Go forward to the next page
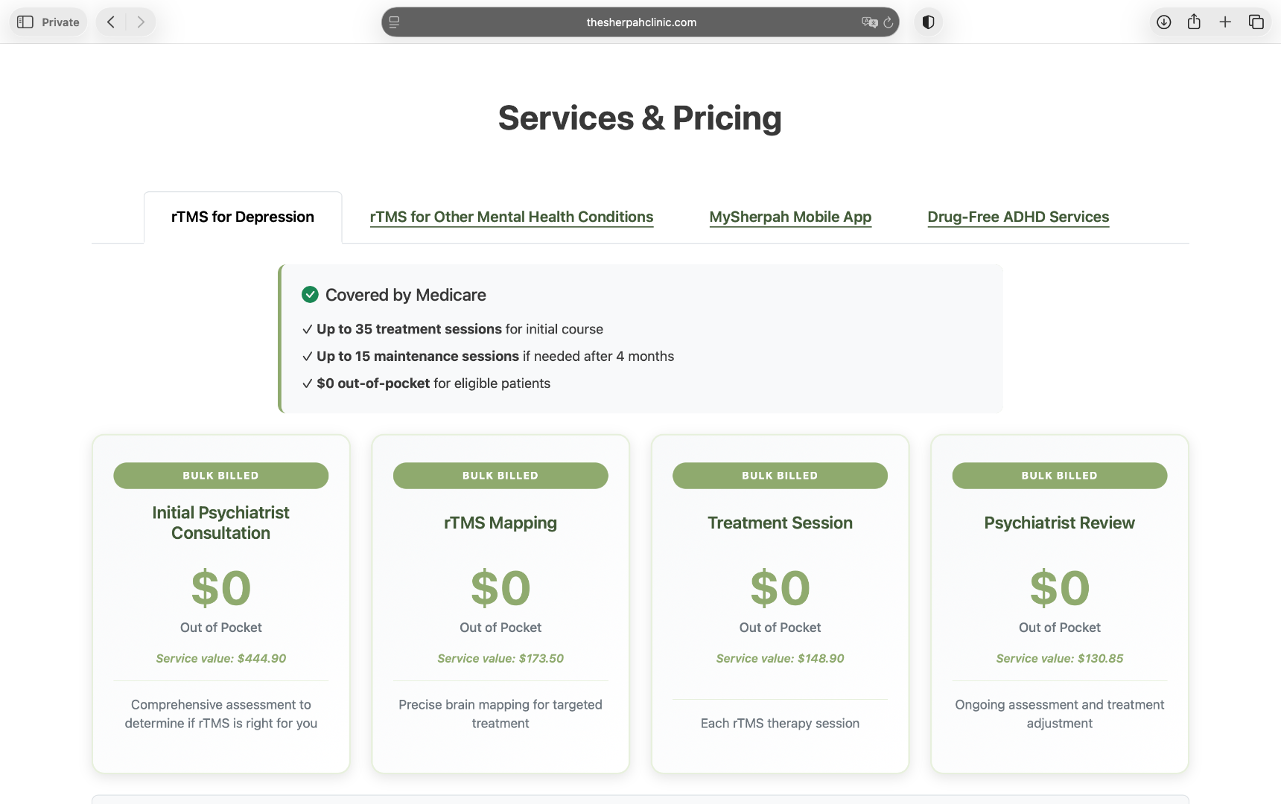 pos(141,22)
